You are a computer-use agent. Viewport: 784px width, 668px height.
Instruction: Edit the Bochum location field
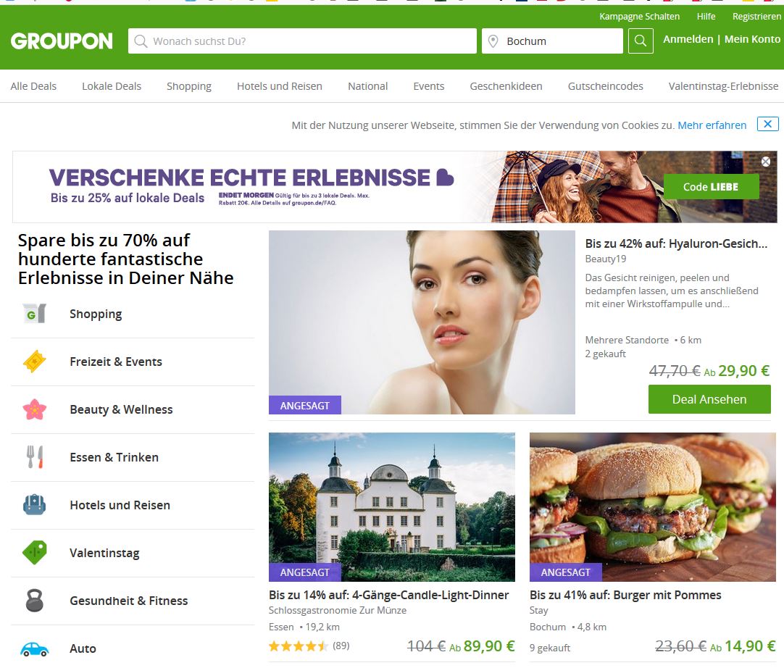click(x=553, y=41)
